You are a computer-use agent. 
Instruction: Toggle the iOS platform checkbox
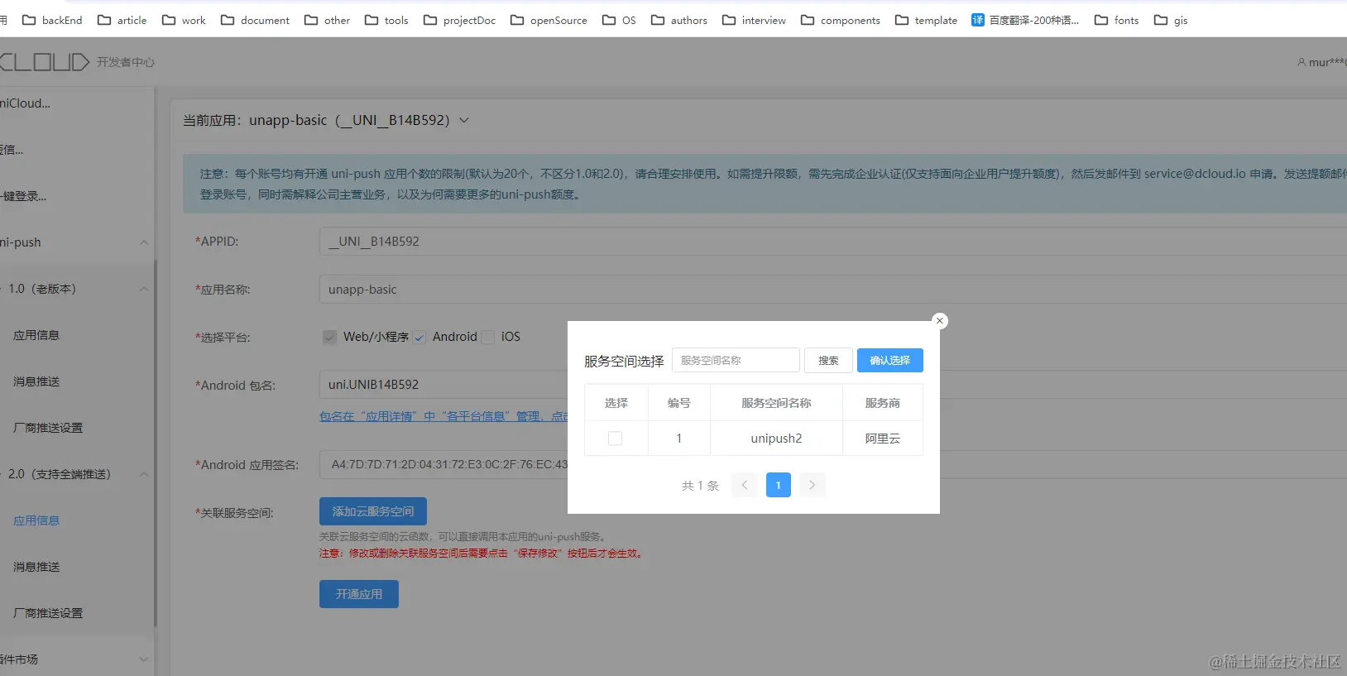pyautogui.click(x=488, y=337)
